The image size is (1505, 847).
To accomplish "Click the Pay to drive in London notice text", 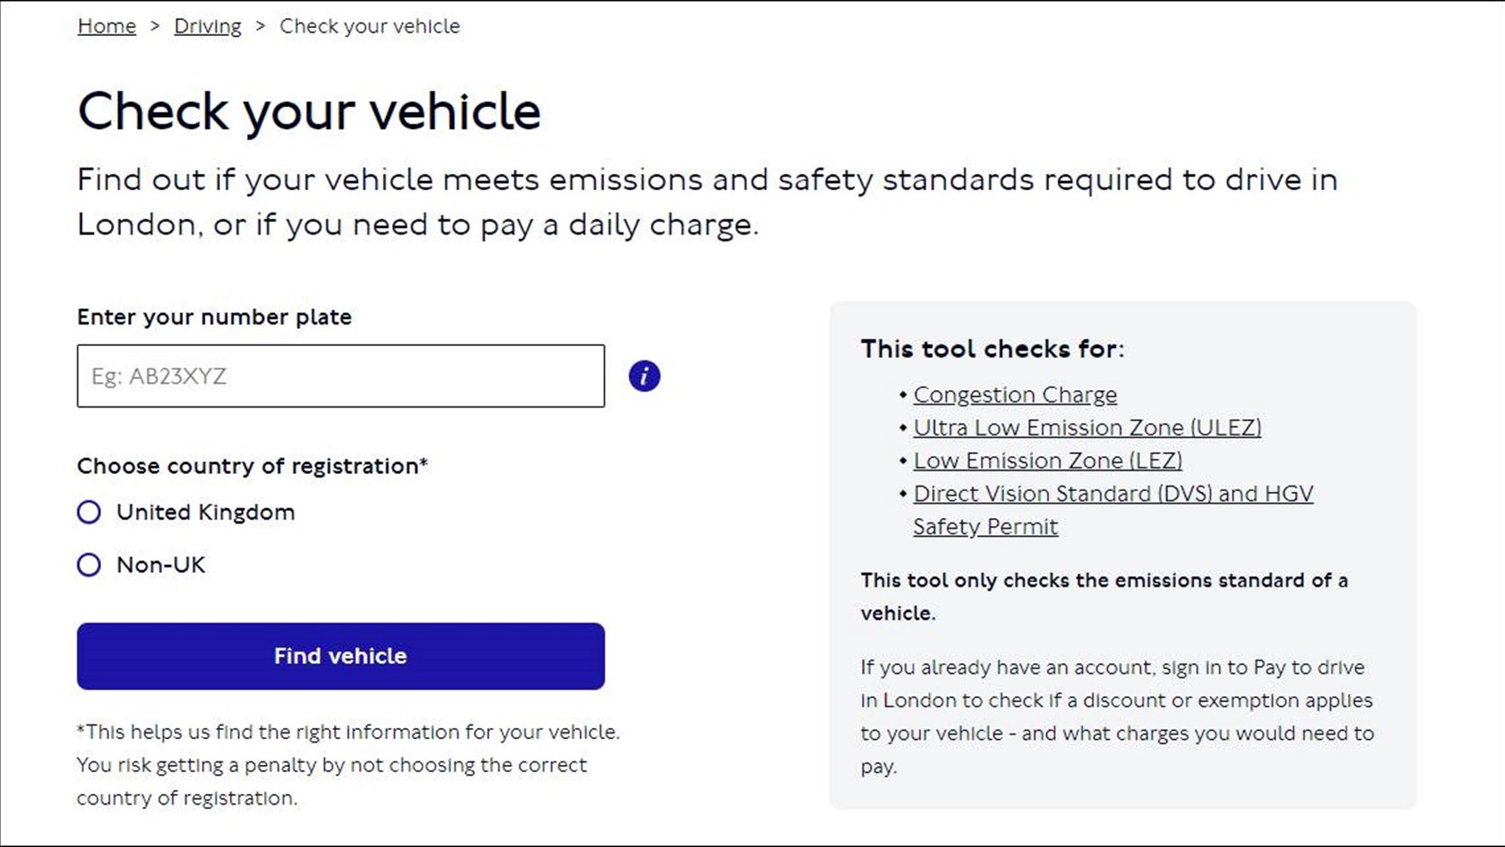I will (x=1116, y=716).
